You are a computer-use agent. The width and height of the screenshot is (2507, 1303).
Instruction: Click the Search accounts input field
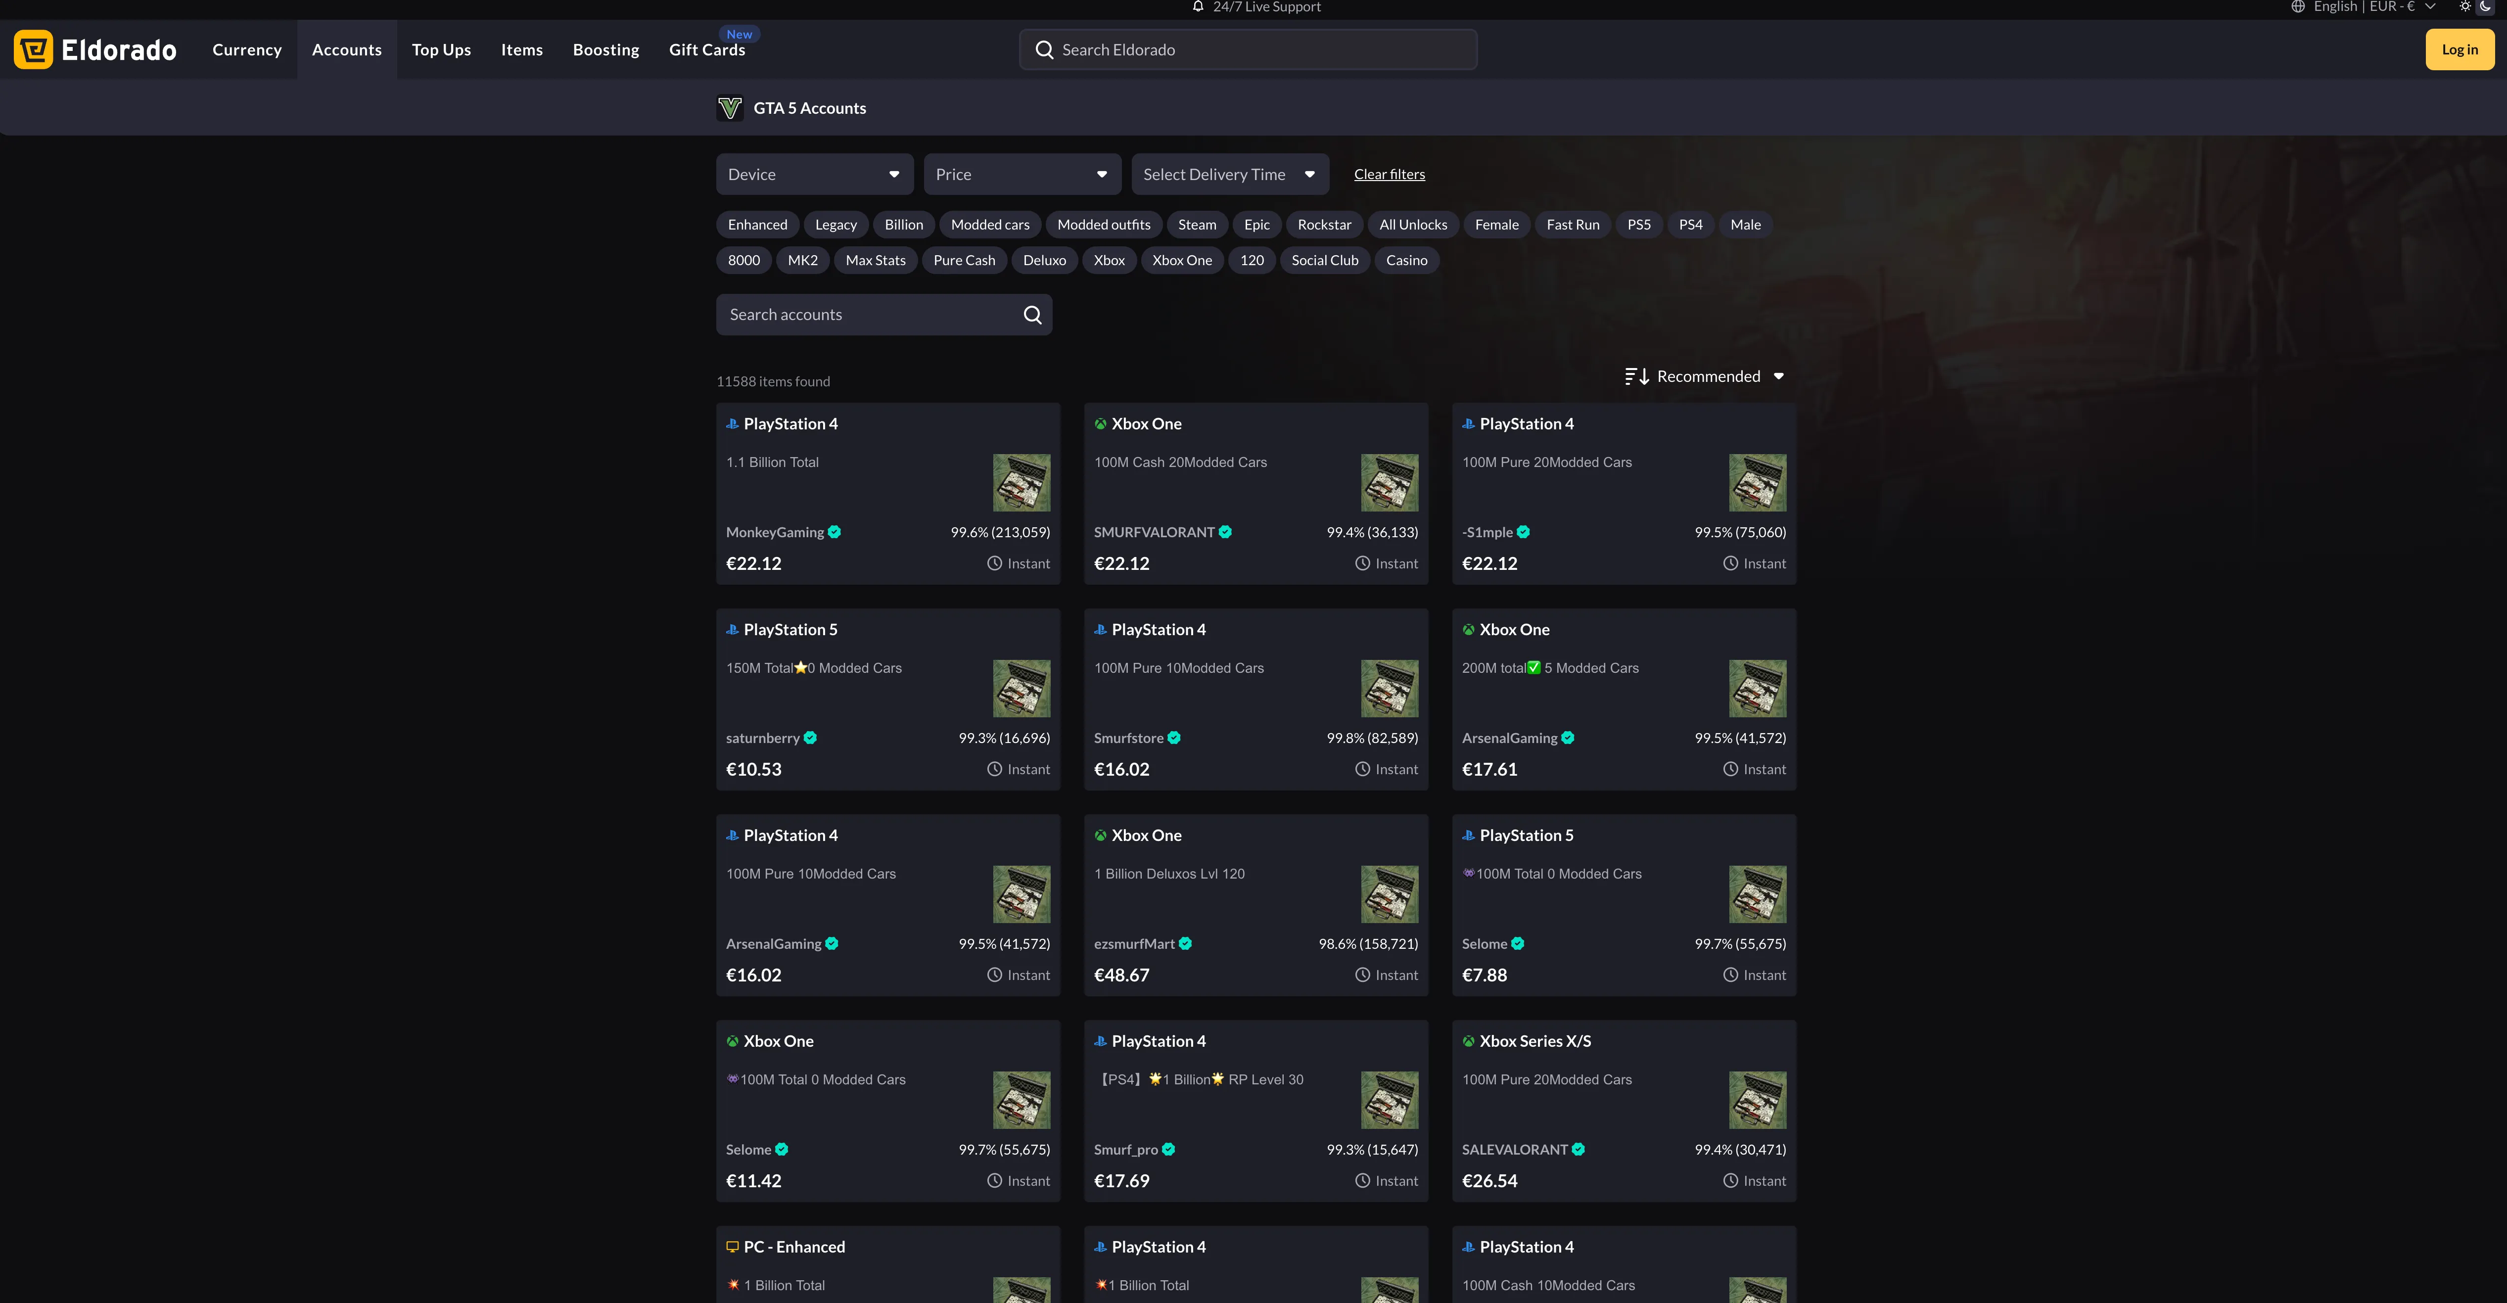(x=866, y=314)
